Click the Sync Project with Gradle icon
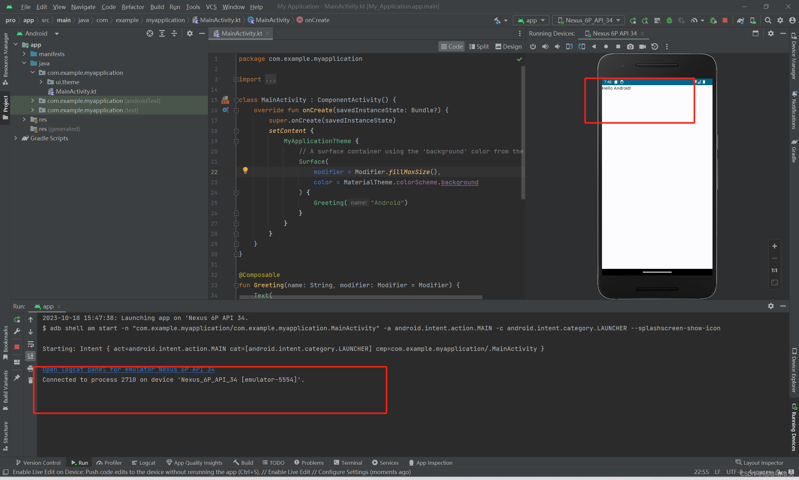Screen dimensions: 799x480 coord(740,20)
